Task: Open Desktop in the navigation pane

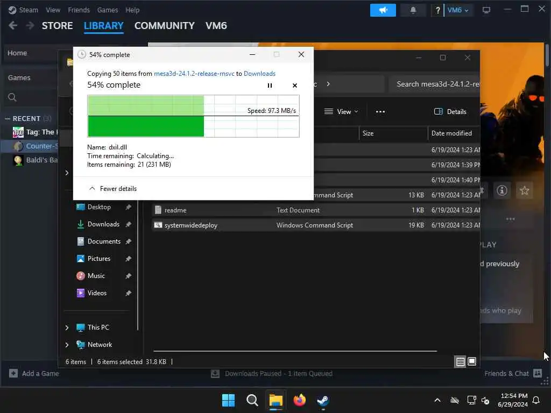Action: pos(99,207)
